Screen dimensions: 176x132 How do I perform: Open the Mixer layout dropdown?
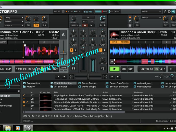(151, 11)
